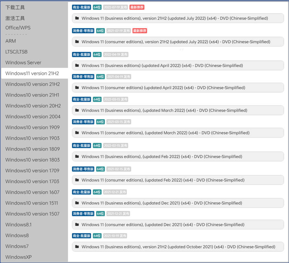Go to Windows10 version 1809

tap(32, 149)
